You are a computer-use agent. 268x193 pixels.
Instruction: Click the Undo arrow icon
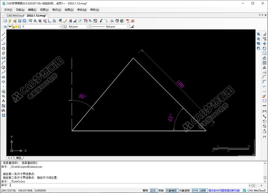pos(101,21)
